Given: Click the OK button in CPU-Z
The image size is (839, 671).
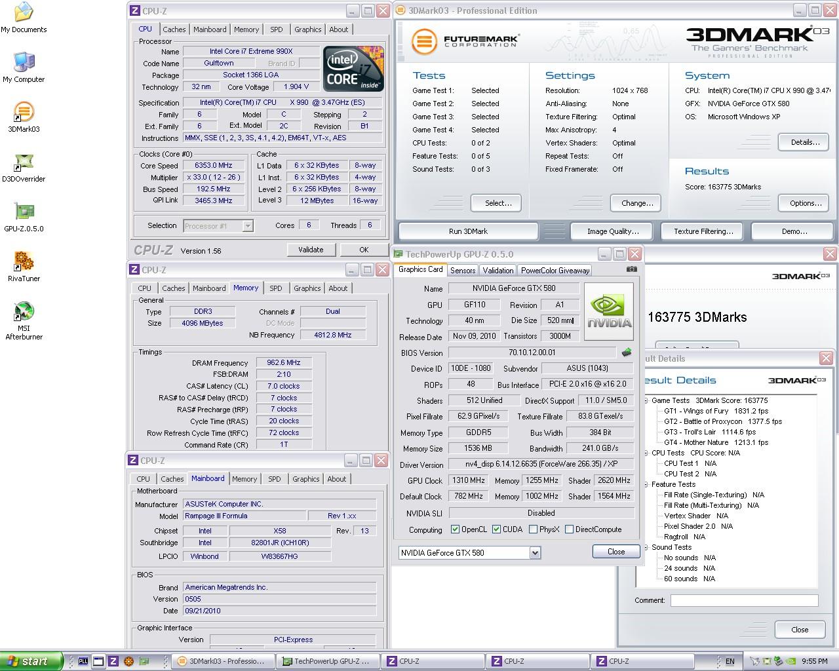Looking at the screenshot, I should 364,250.
